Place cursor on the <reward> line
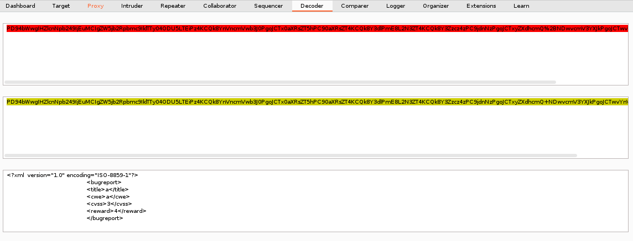 [x=116, y=211]
